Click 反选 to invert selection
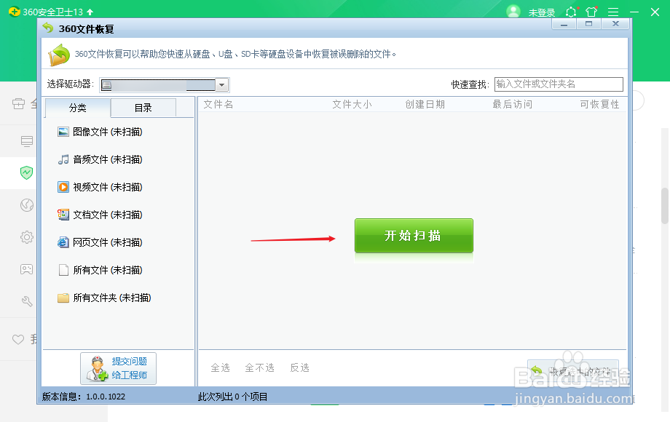Viewport: 670px width, 422px height. coord(299,368)
